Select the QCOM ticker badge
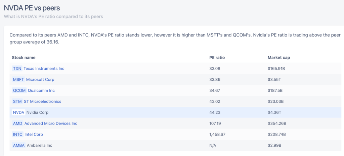This screenshot has height=156, width=344. (x=19, y=91)
